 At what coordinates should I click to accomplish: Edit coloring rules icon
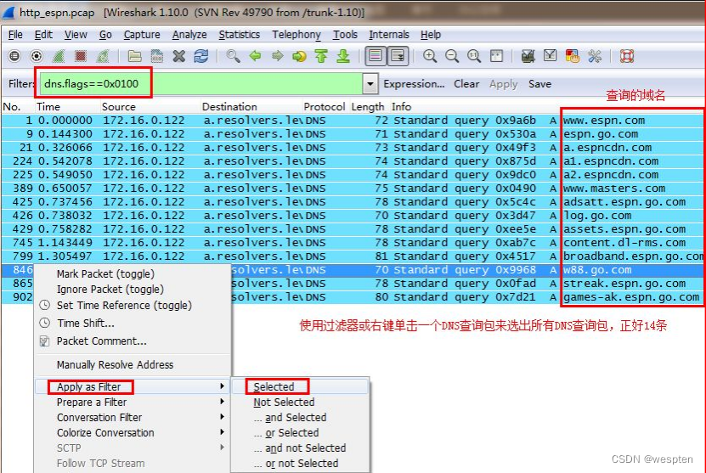click(573, 56)
